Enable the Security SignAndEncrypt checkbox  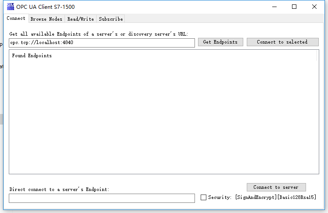tap(203, 197)
